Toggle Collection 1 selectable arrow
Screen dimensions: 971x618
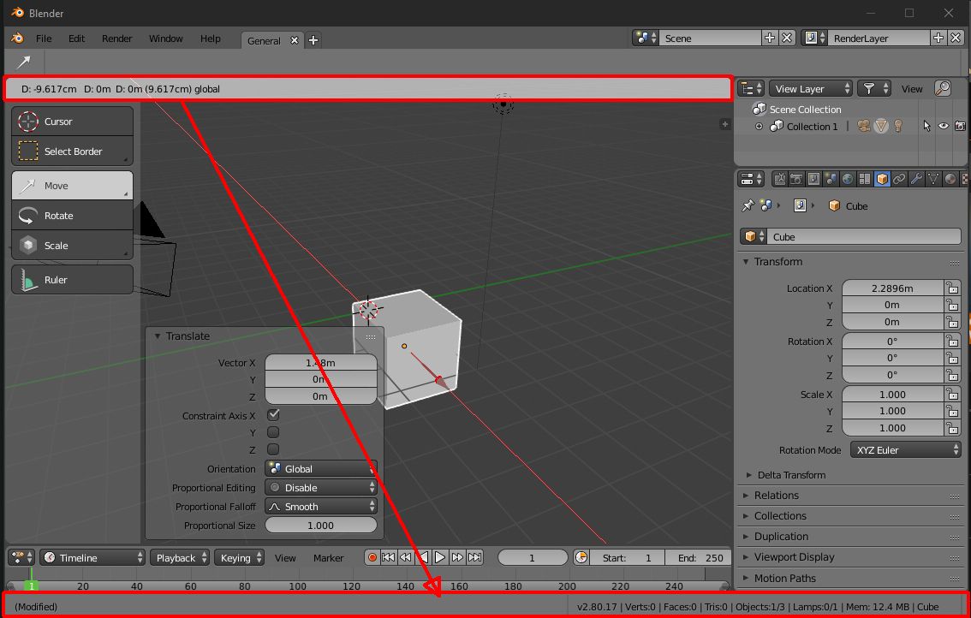click(x=926, y=127)
